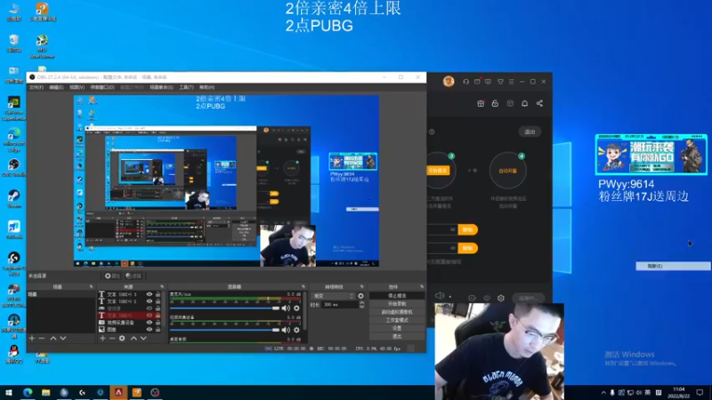Toggle lock for 文本 (GDI+) 3 source
Viewport: 712px width, 400px height.
tap(158, 294)
